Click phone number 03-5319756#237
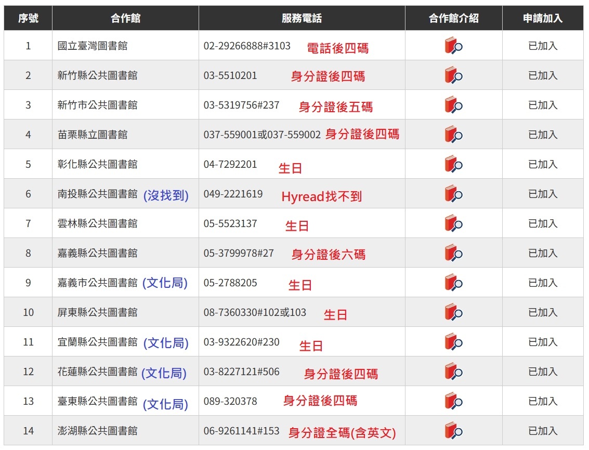 click(242, 105)
